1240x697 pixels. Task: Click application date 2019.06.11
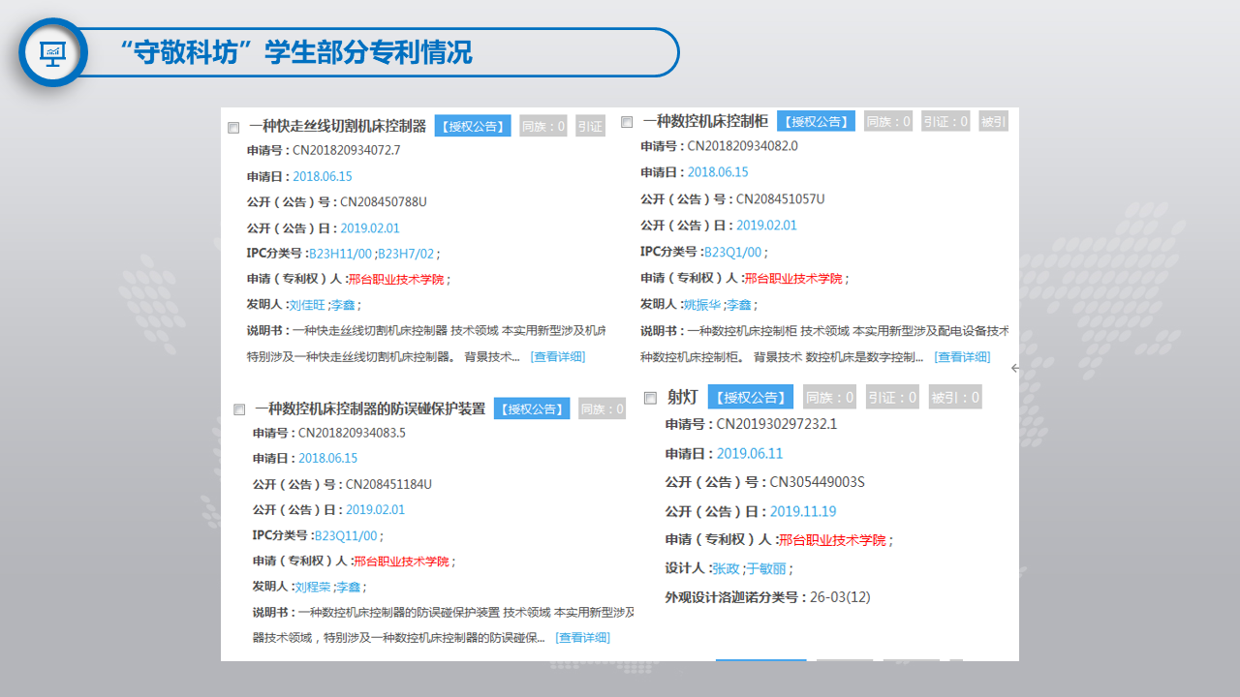pyautogui.click(x=749, y=453)
